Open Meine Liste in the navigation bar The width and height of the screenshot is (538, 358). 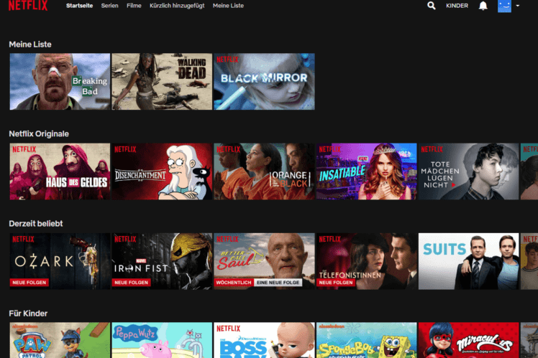point(228,6)
